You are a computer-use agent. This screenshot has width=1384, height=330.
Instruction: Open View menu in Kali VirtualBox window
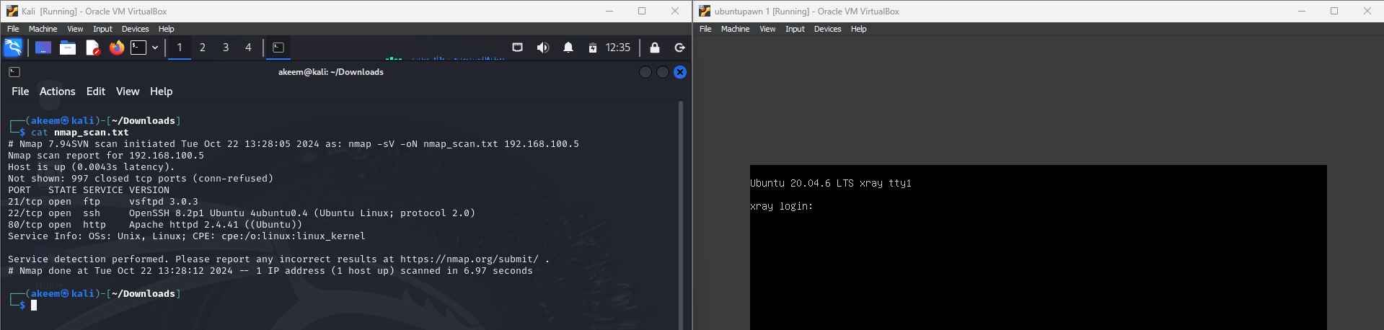(75, 29)
